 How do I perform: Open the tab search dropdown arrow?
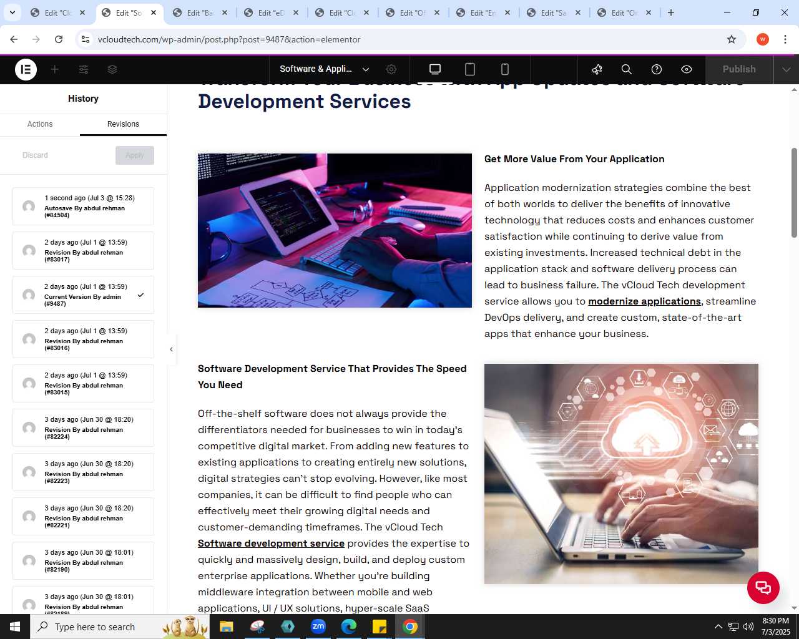click(x=12, y=12)
